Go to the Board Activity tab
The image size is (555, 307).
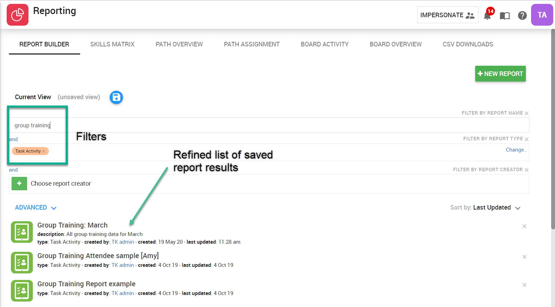(x=325, y=44)
